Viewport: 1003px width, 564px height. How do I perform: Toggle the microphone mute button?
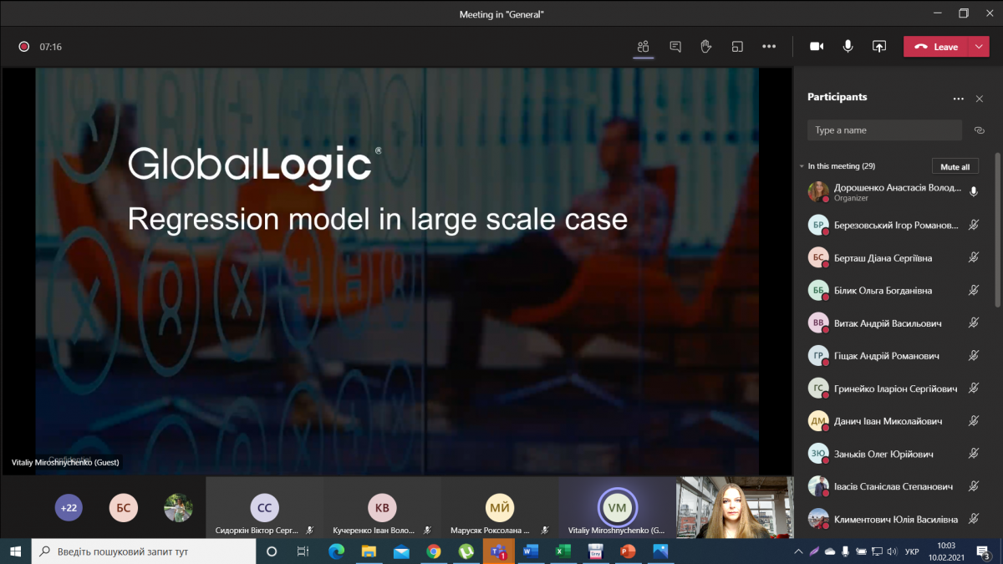click(848, 47)
